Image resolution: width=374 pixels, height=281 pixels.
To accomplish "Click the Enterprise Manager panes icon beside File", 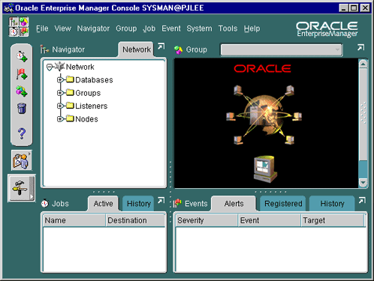I will [19, 27].
